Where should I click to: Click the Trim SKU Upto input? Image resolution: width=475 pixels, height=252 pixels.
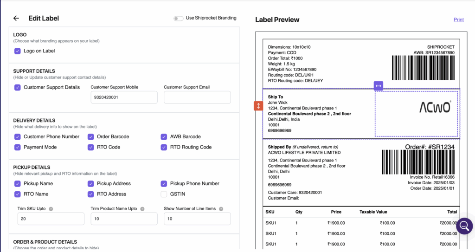[51, 219]
